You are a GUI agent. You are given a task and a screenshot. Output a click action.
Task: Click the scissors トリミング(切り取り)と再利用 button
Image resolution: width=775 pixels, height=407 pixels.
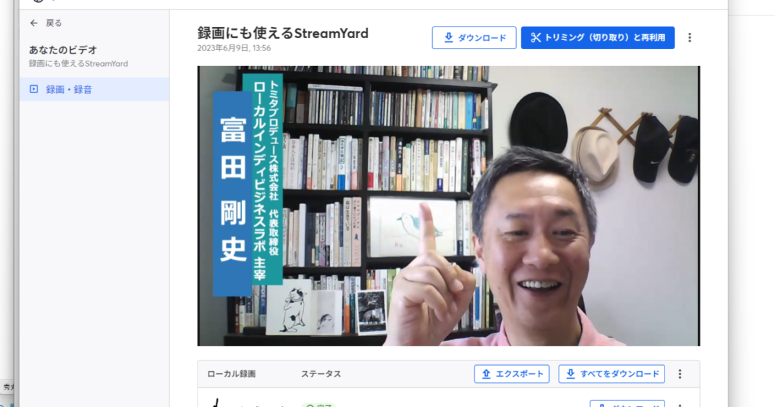pyautogui.click(x=597, y=37)
